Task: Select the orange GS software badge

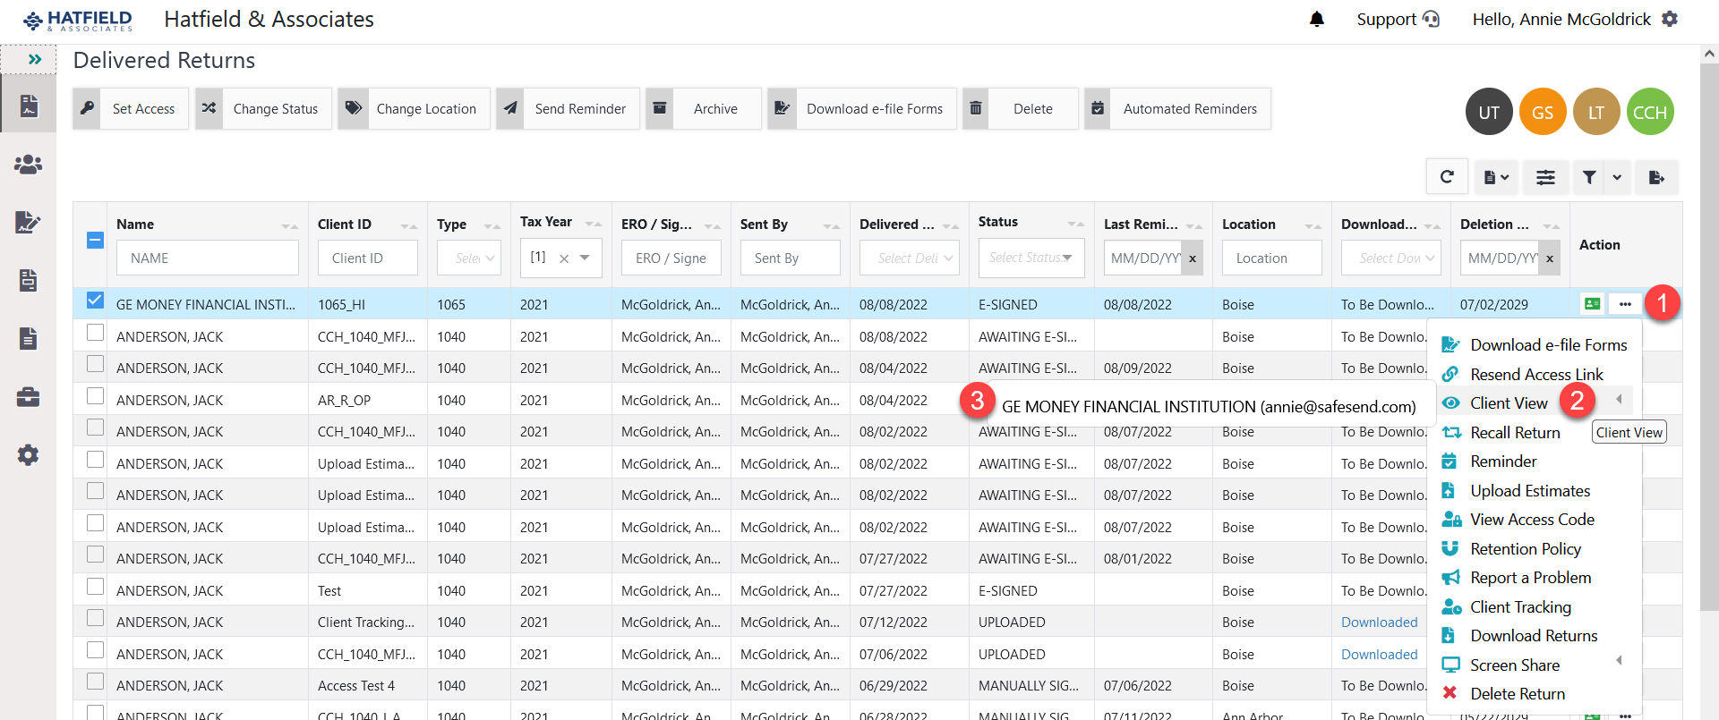Action: (x=1543, y=112)
